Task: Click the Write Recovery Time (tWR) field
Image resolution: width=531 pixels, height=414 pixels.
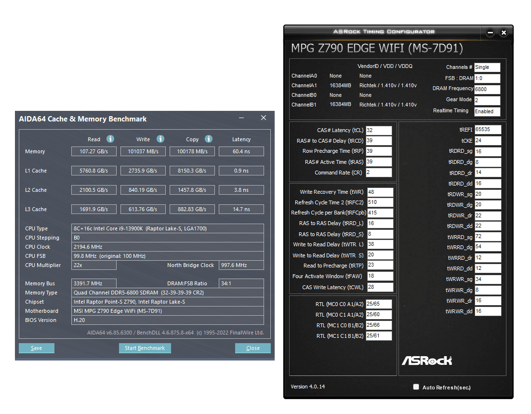Action: point(380,192)
